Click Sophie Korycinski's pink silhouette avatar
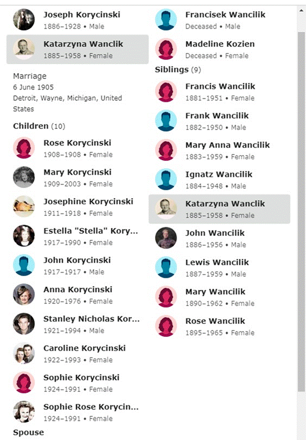The image size is (306, 440). click(24, 382)
